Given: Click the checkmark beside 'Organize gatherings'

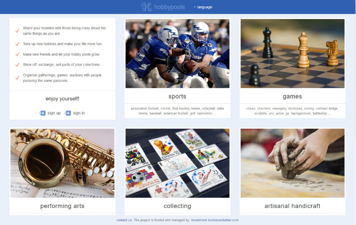Looking at the screenshot, I should (17, 78).
